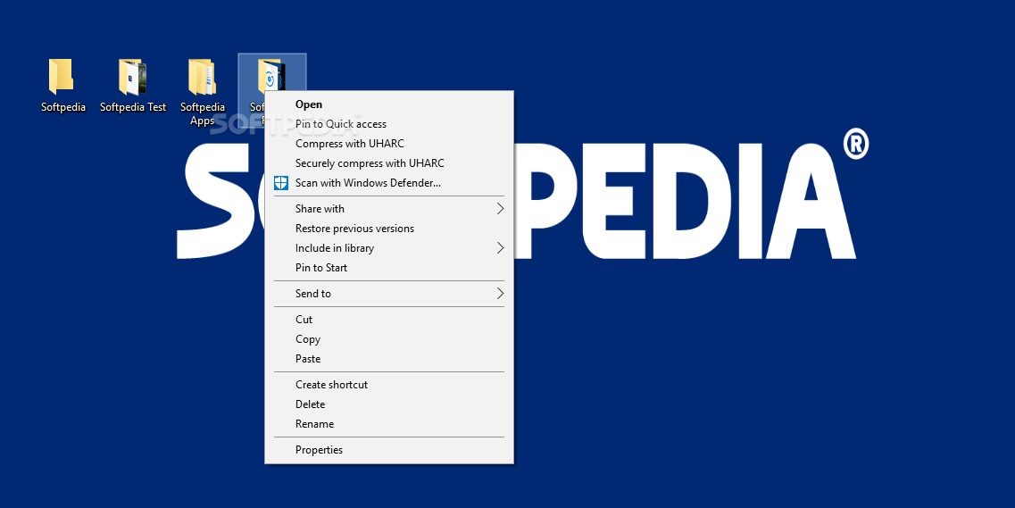1015x508 pixels.
Task: Select the Softpedia Test folder icon
Action: pos(133,77)
